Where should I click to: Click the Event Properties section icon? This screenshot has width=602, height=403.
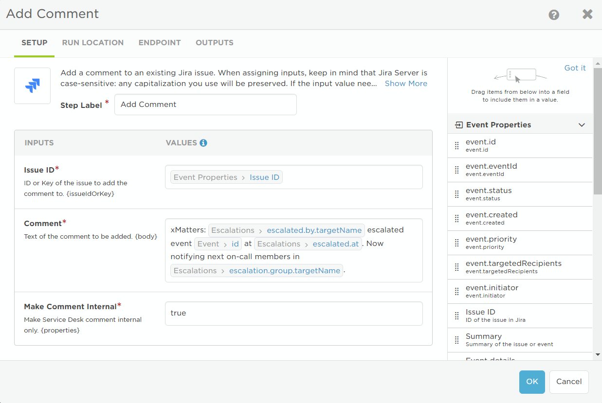pyautogui.click(x=458, y=125)
